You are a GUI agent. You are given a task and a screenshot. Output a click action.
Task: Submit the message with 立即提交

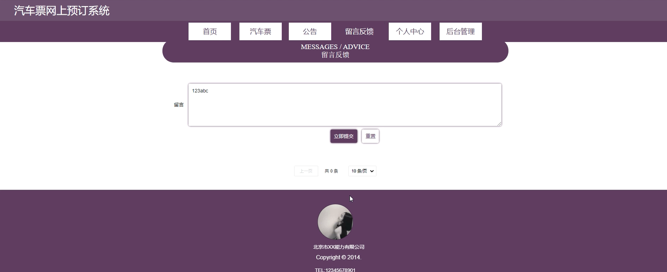click(344, 136)
